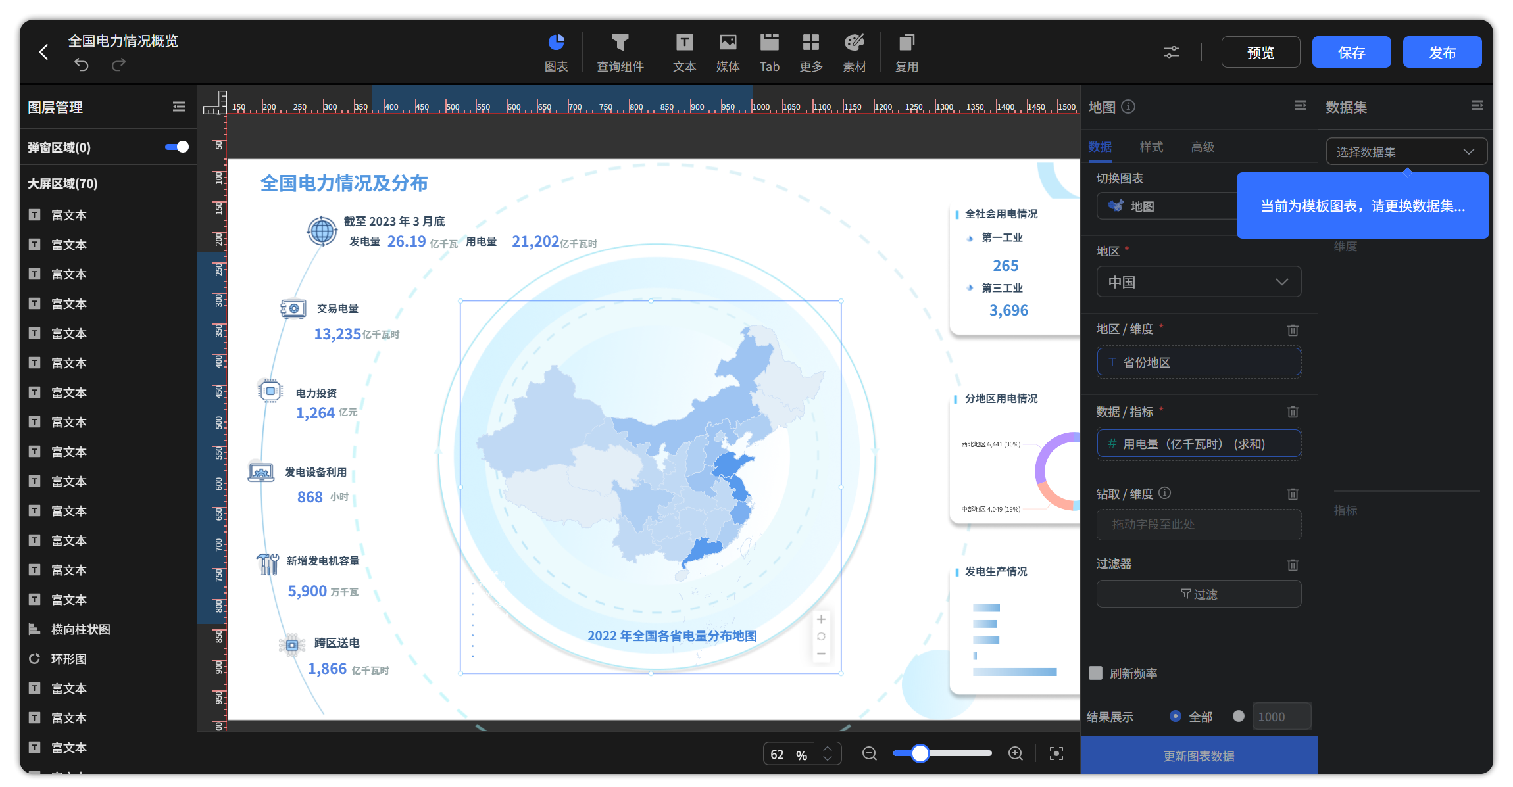Click the 大屏区域(70) heading
Image resolution: width=1513 pixels, height=787 pixels.
(62, 184)
